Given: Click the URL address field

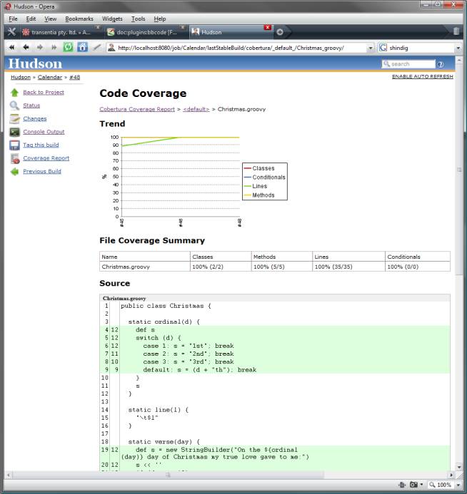Looking at the screenshot, I should [x=241, y=48].
